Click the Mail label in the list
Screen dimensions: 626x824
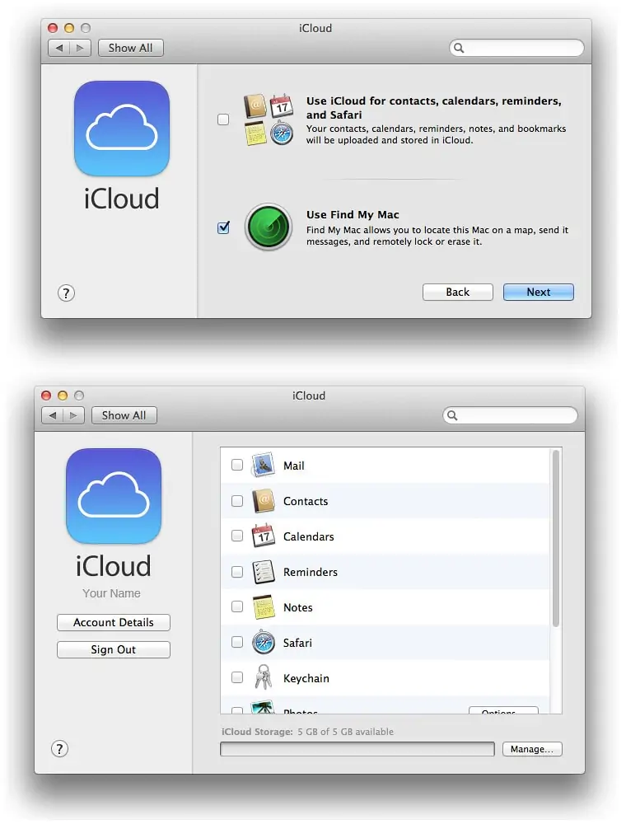pos(293,466)
